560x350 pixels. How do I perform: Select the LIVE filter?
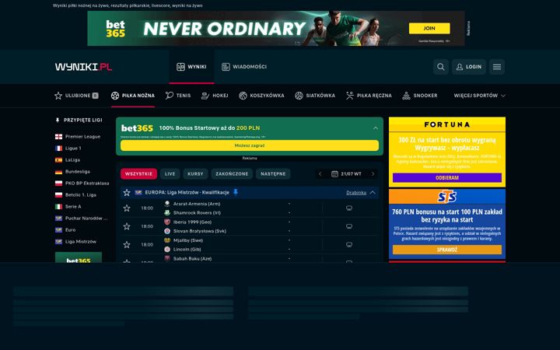tap(170, 174)
